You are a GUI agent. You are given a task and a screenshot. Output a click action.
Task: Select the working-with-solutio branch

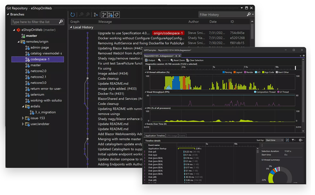pos(46,101)
